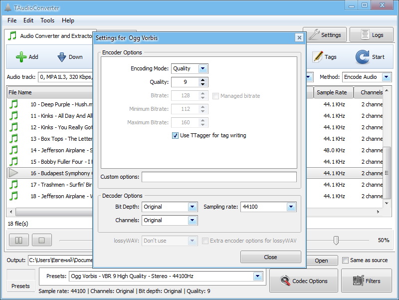
Task: Click the 48.0 KHz sample rate cell
Action: coord(334,150)
